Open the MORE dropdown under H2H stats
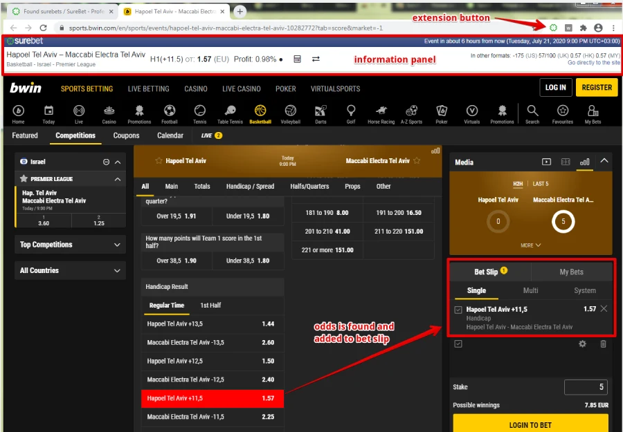 530,245
